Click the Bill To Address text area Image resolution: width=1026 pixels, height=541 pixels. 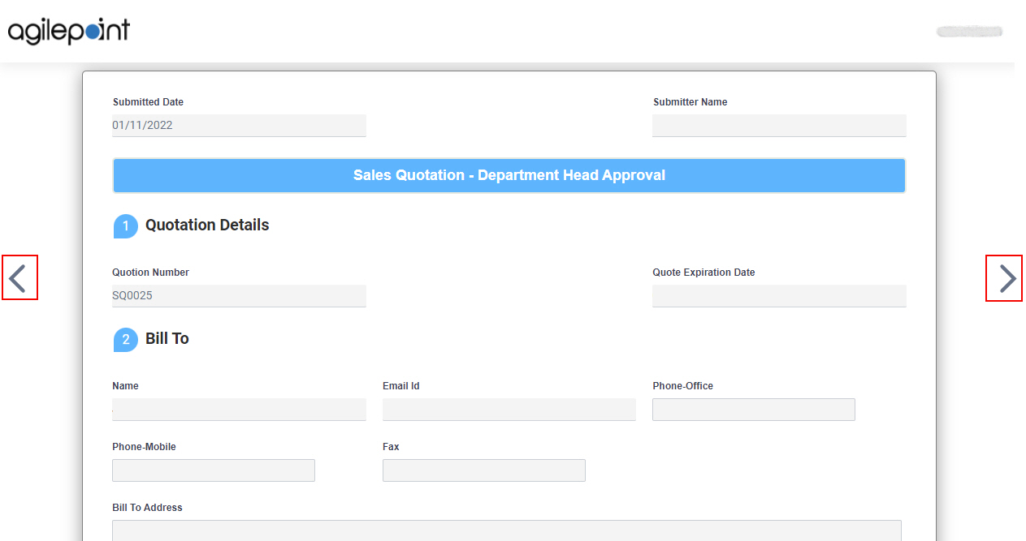(x=507, y=530)
